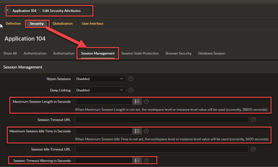
Task: Click the note mentioning 3600 seconds
Action: pyautogui.click(x=172, y=139)
